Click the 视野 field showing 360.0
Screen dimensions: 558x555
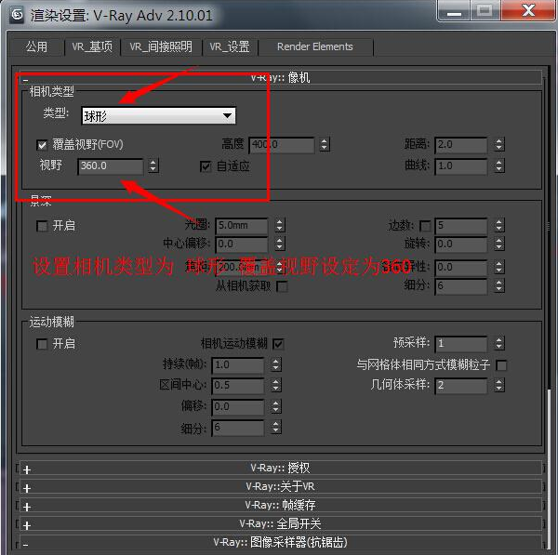[110, 165]
